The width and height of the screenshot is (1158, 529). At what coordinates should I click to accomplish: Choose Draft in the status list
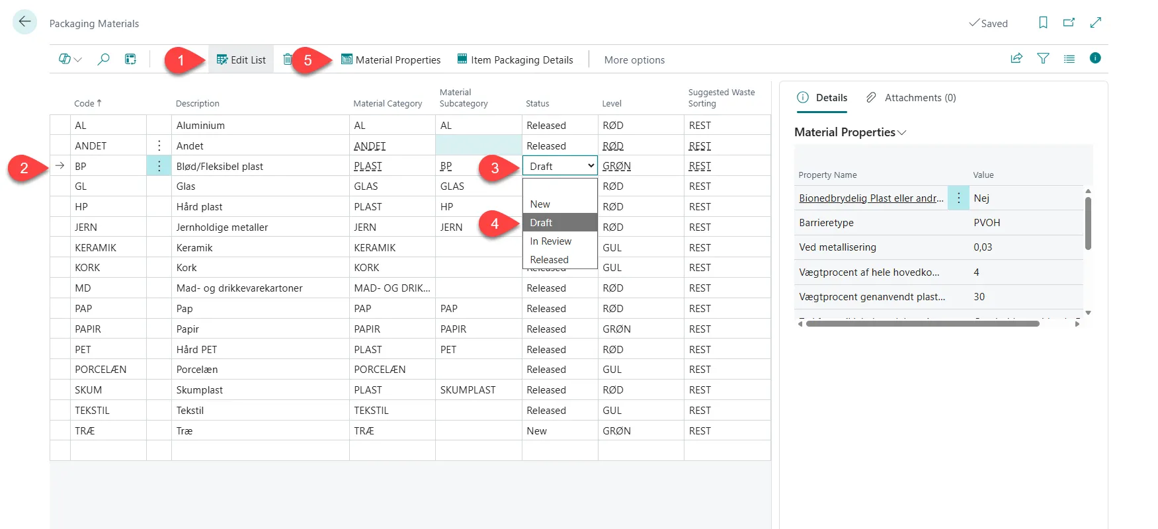560,223
